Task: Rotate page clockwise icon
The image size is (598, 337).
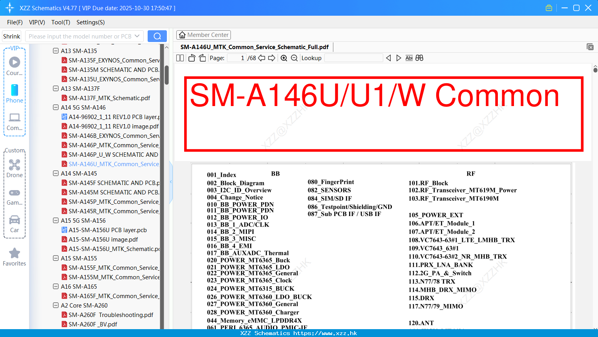Action: coord(202,58)
